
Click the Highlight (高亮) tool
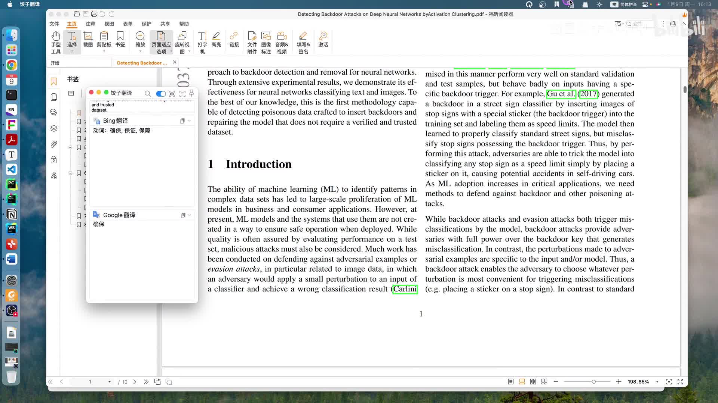216,39
